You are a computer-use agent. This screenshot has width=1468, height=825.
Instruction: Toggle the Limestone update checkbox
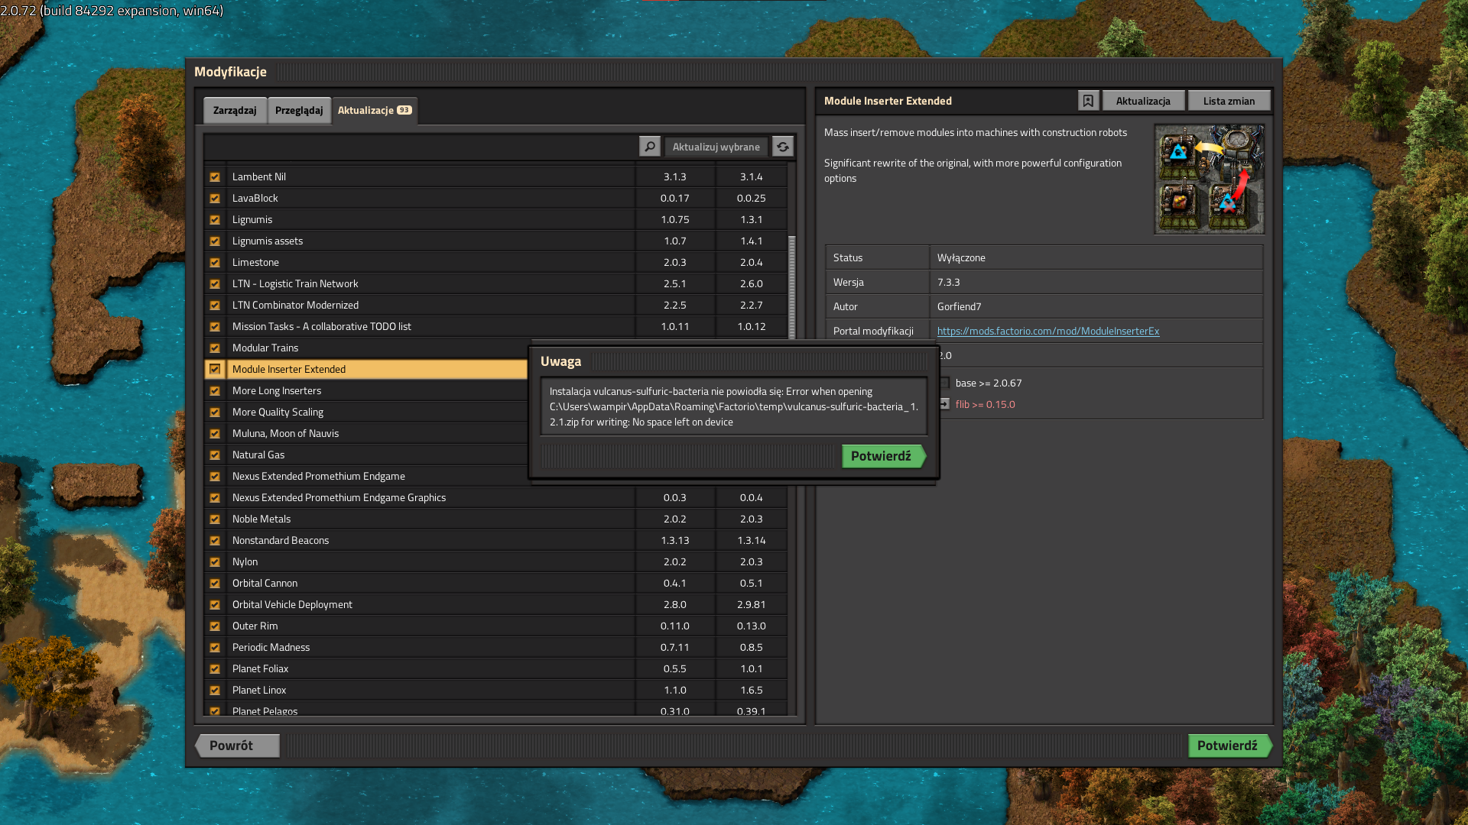point(215,262)
